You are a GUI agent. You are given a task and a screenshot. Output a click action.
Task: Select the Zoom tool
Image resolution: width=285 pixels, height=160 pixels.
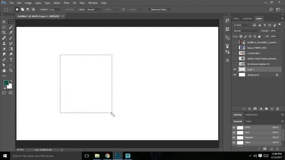pos(11,71)
